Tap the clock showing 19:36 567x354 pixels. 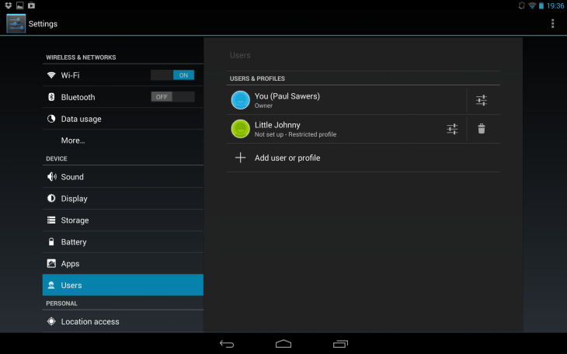tap(555, 5)
